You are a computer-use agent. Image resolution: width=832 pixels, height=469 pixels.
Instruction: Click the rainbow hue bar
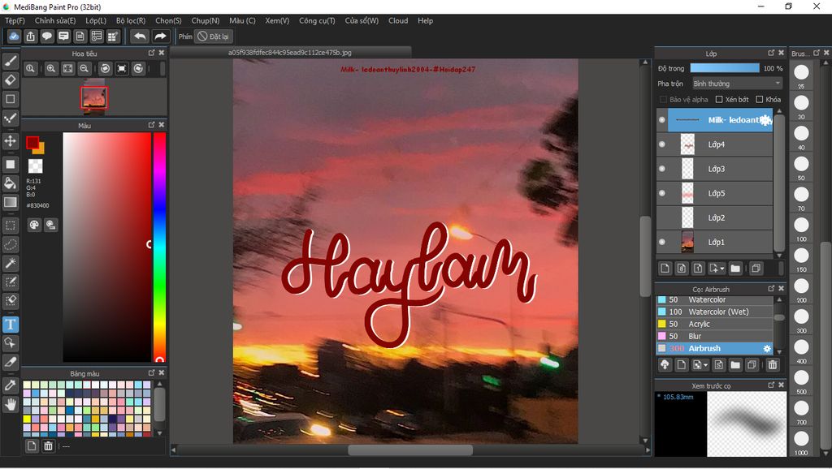(160, 247)
